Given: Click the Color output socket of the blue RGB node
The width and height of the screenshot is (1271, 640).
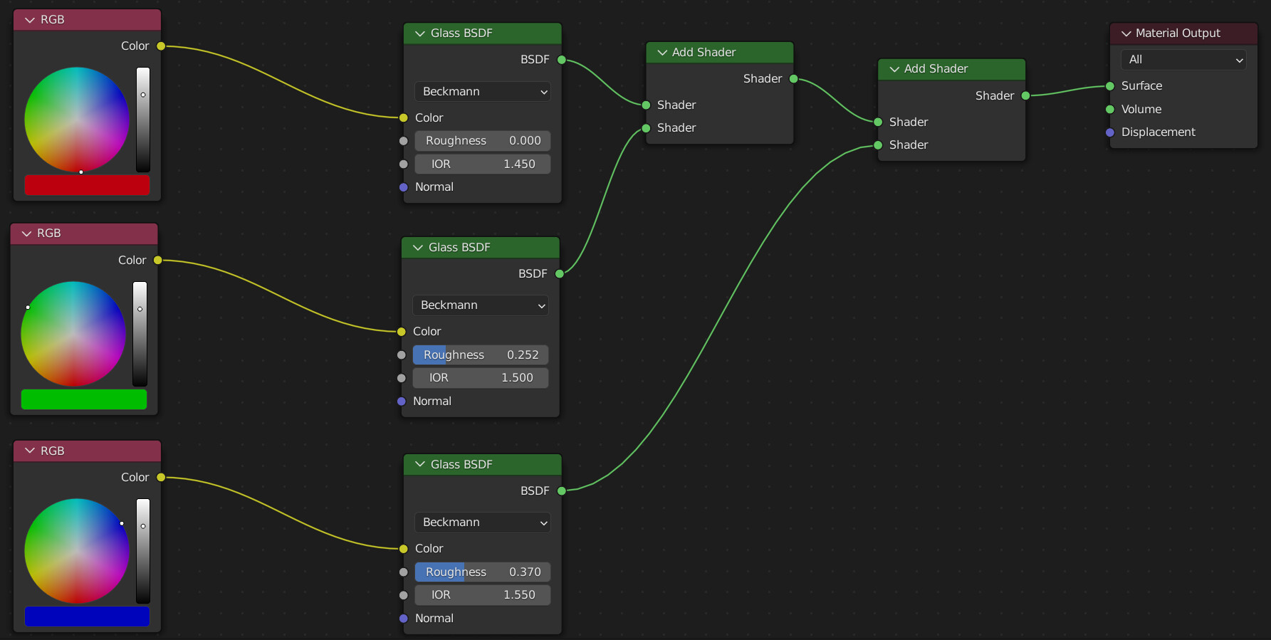Looking at the screenshot, I should [x=161, y=477].
